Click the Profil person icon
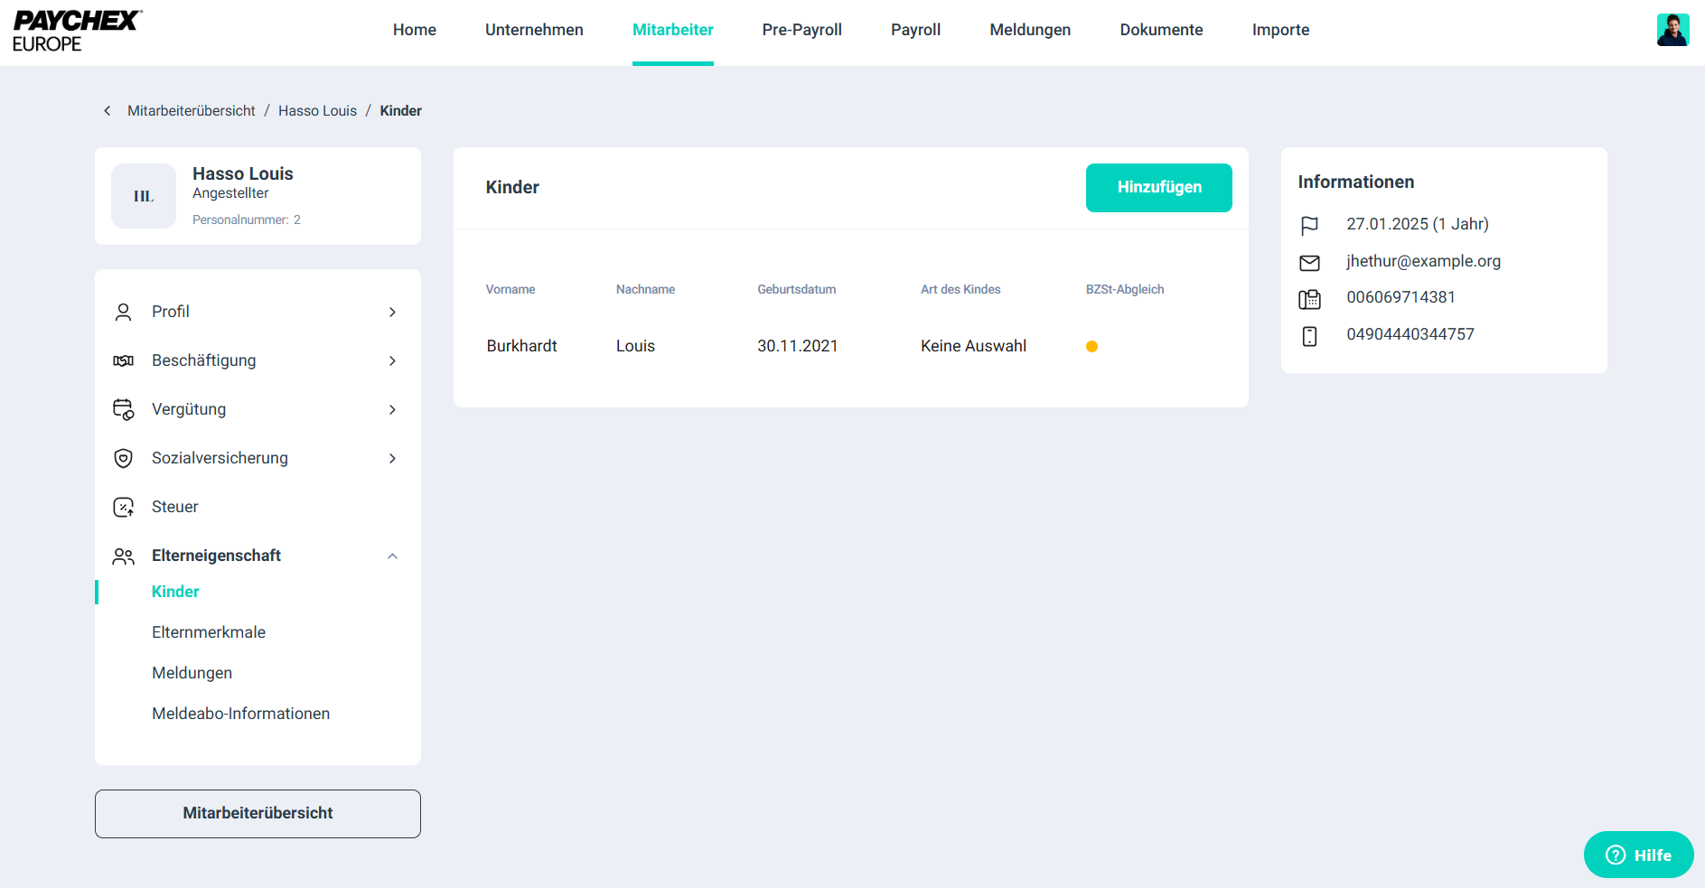This screenshot has height=888, width=1705. coord(124,312)
